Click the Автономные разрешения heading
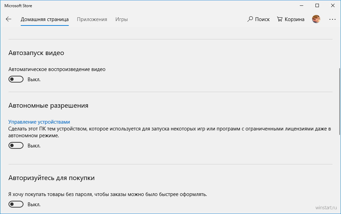Screen dimensions: 341x214 [48, 106]
